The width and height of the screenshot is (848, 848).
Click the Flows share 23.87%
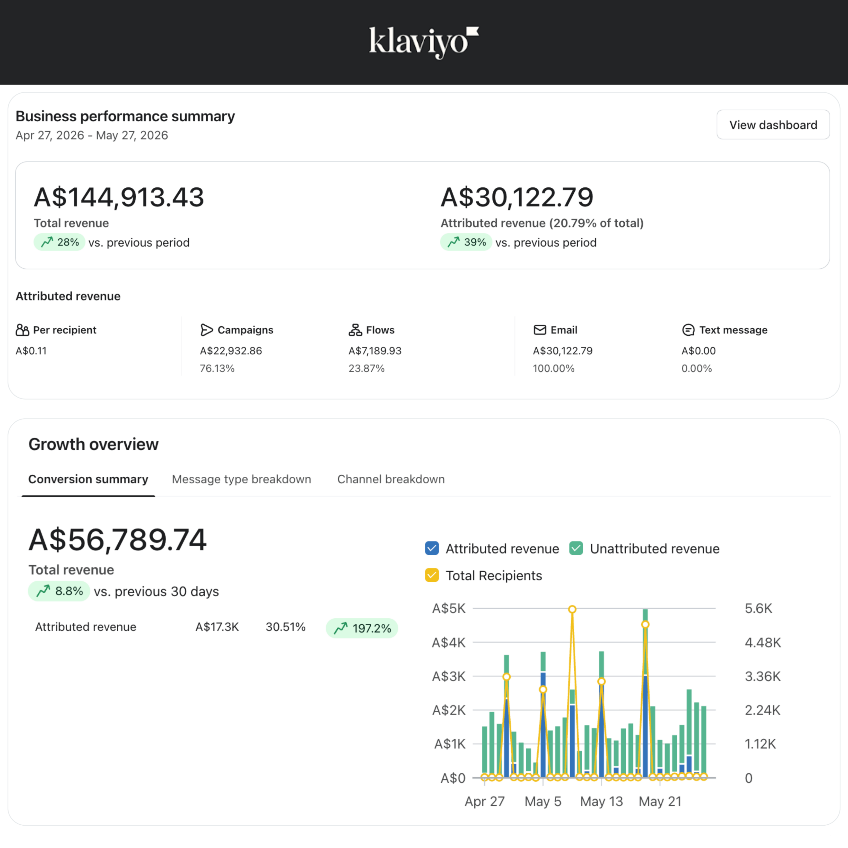click(367, 369)
